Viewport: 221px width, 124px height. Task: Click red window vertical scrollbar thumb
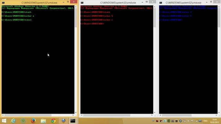(x=155, y=18)
